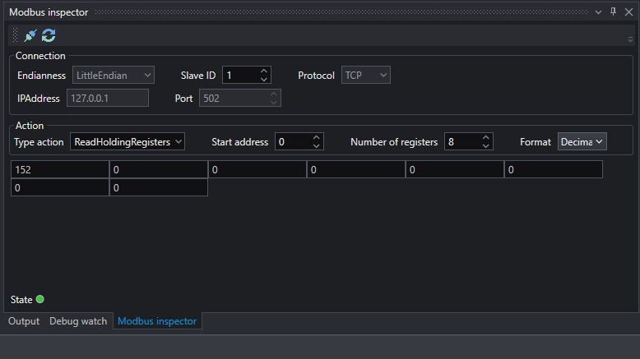Decrease the Number of registers

485,146
